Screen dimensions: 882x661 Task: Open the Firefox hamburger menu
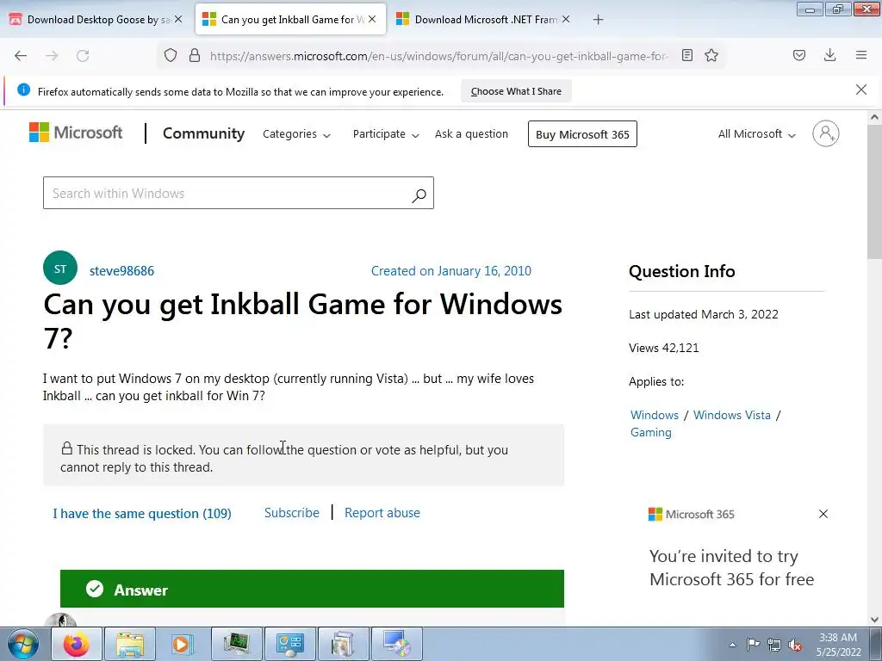click(x=861, y=55)
